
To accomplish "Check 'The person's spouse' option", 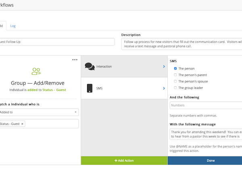I will pyautogui.click(x=175, y=81).
